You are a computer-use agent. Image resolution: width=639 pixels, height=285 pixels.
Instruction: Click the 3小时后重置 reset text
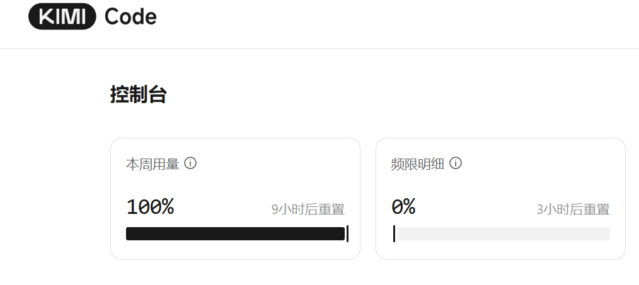coord(573,210)
